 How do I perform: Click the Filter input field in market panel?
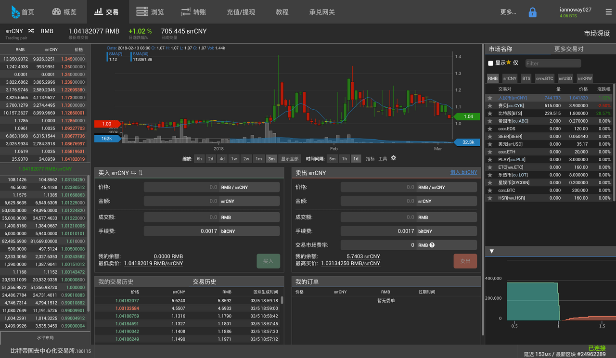552,63
